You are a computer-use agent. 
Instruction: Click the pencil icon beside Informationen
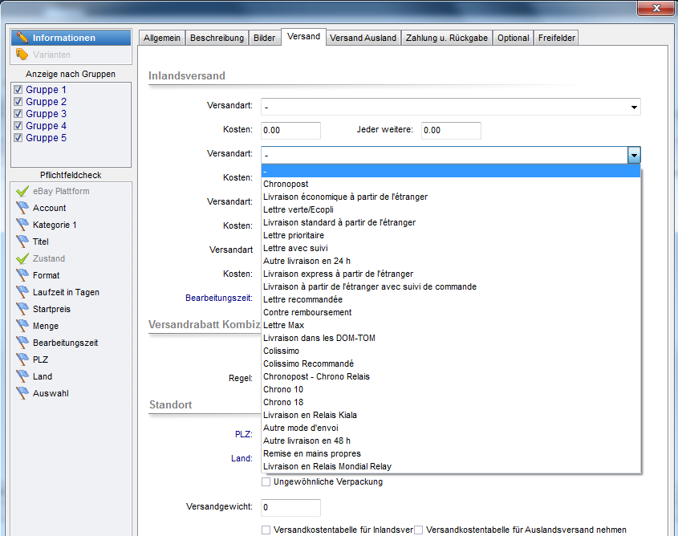point(22,38)
